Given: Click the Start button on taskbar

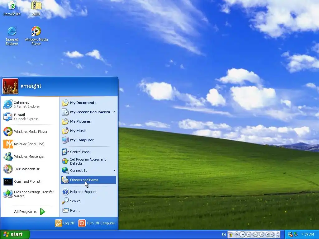Looking at the screenshot, I should [x=15, y=234].
